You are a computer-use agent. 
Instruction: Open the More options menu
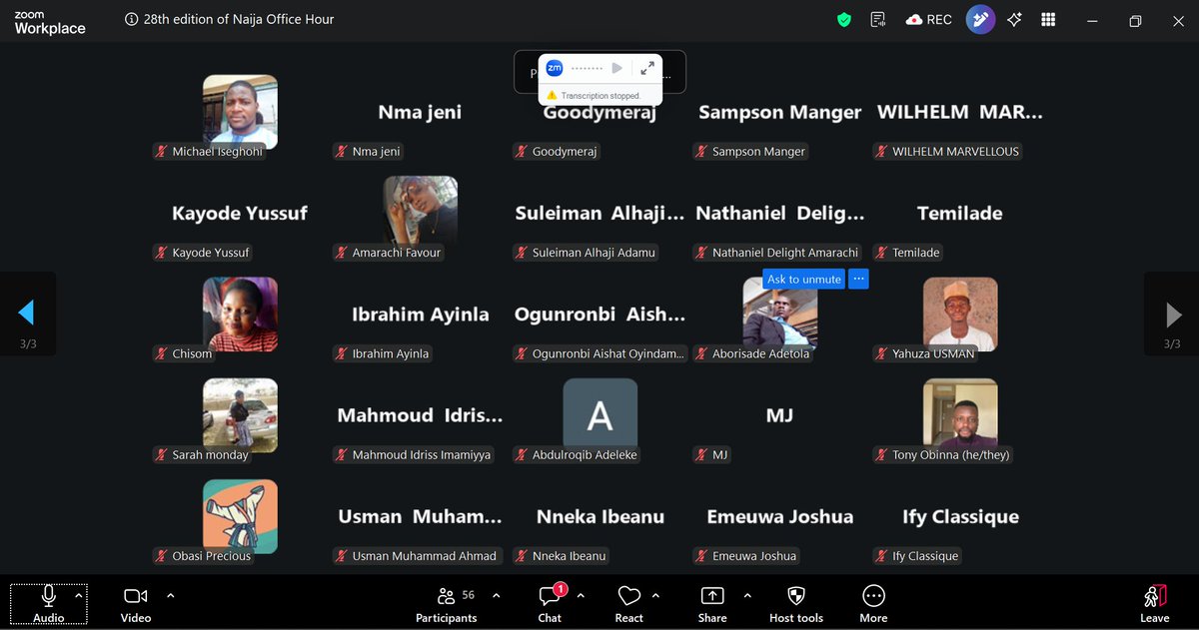(x=873, y=603)
